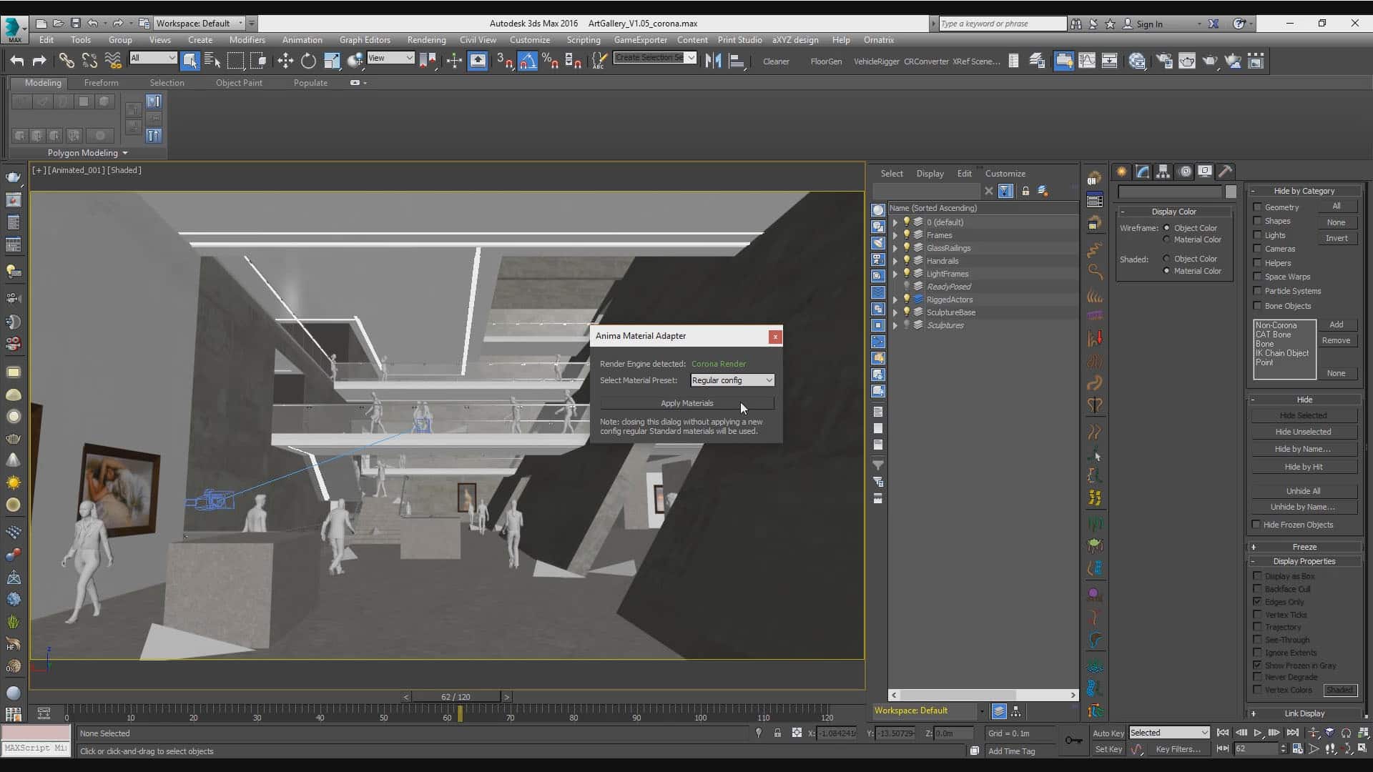Click the Material Editor toolbar icon
This screenshot has height=772, width=1373.
[1137, 61]
